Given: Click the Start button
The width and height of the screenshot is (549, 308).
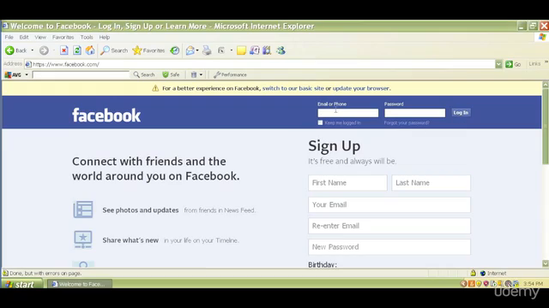Looking at the screenshot, I should [21, 284].
